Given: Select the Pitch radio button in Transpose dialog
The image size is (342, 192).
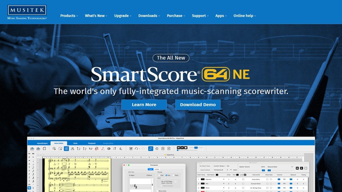Looking at the screenshot, I should click(174, 175).
